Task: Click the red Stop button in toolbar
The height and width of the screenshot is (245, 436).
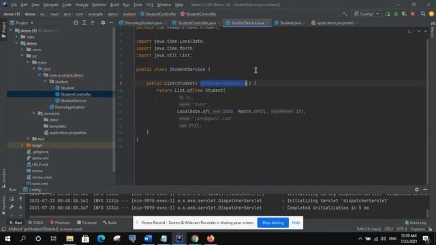Action: pyautogui.click(x=413, y=14)
